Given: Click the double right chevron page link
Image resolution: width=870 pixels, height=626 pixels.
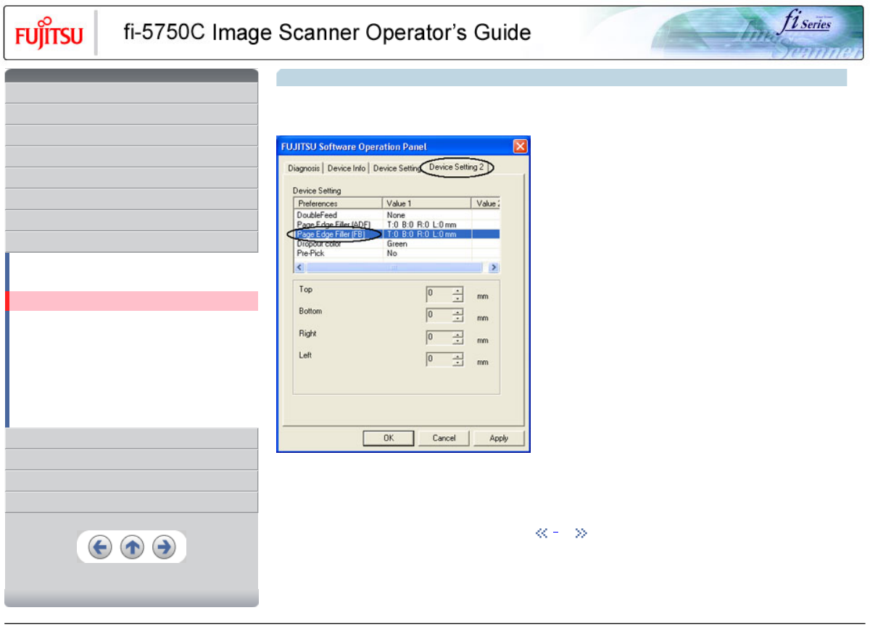Looking at the screenshot, I should [581, 533].
